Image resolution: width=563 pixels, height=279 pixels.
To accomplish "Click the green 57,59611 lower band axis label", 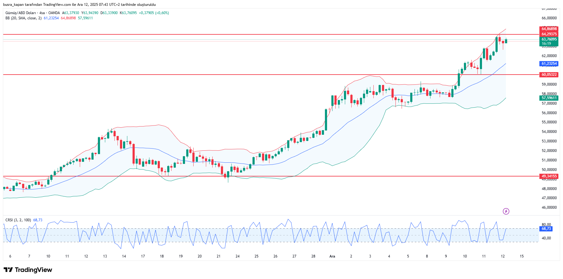I will (549, 98).
